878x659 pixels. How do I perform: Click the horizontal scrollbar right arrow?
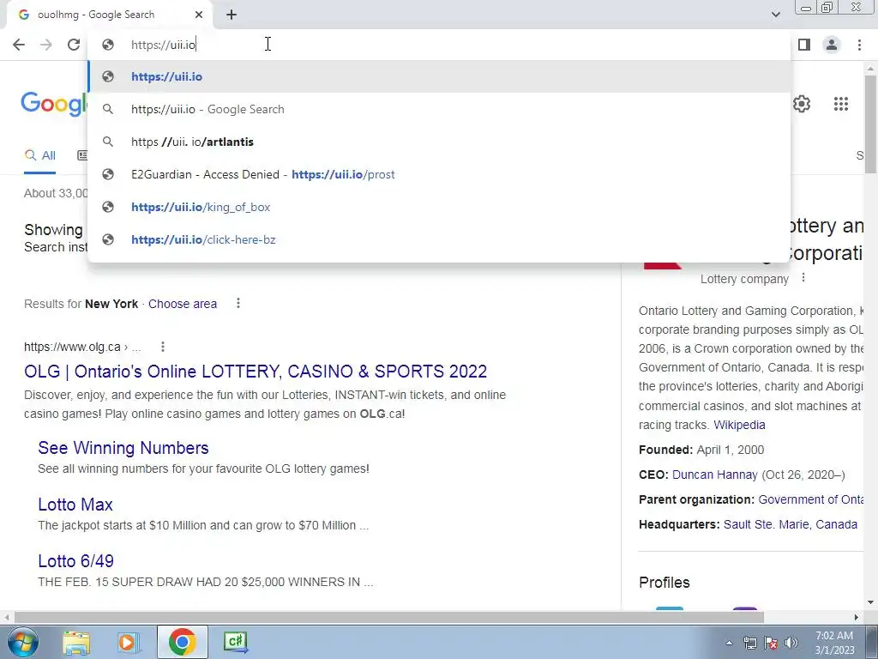857,617
